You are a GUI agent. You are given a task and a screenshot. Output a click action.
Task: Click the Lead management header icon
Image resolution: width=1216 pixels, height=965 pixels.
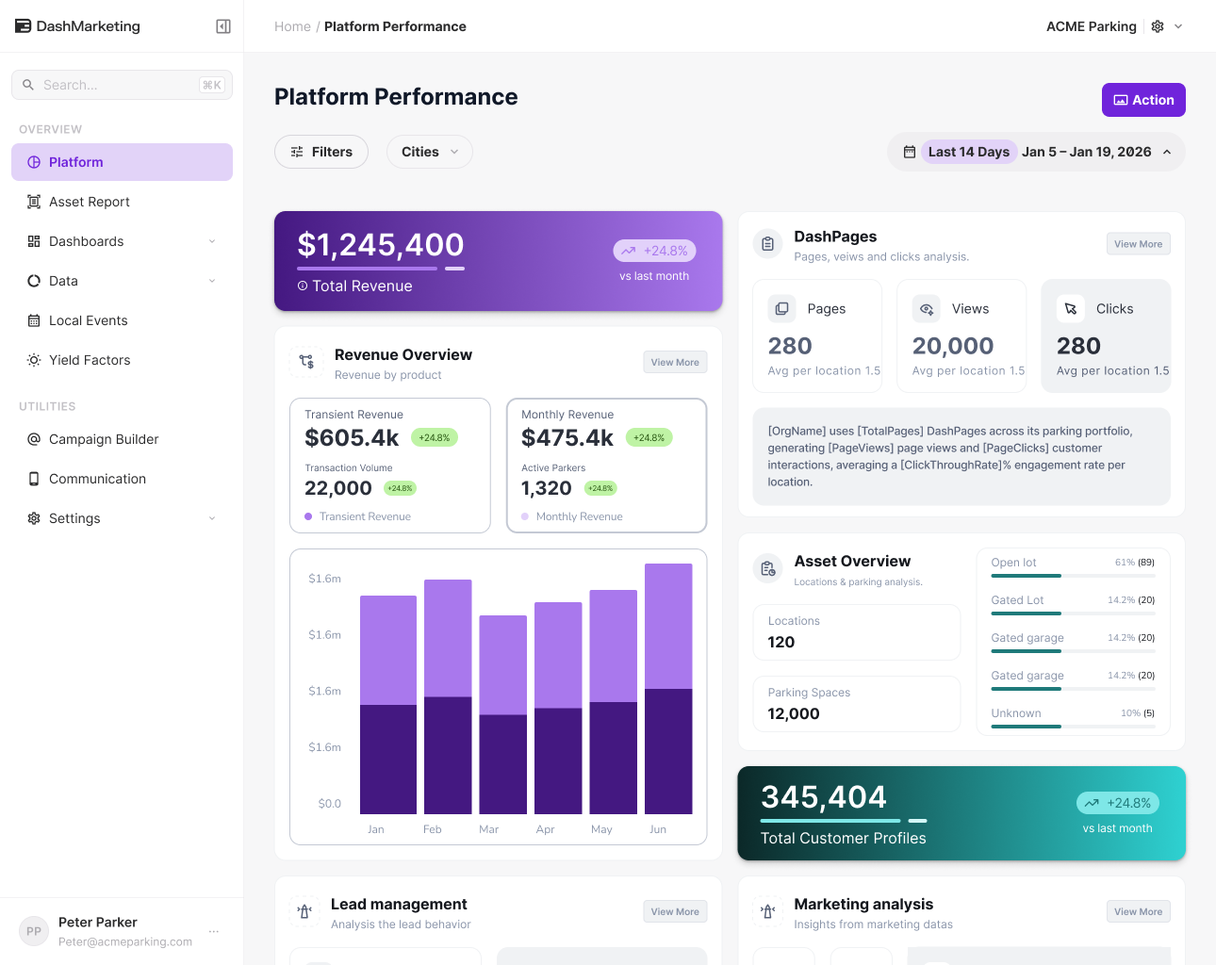(304, 911)
